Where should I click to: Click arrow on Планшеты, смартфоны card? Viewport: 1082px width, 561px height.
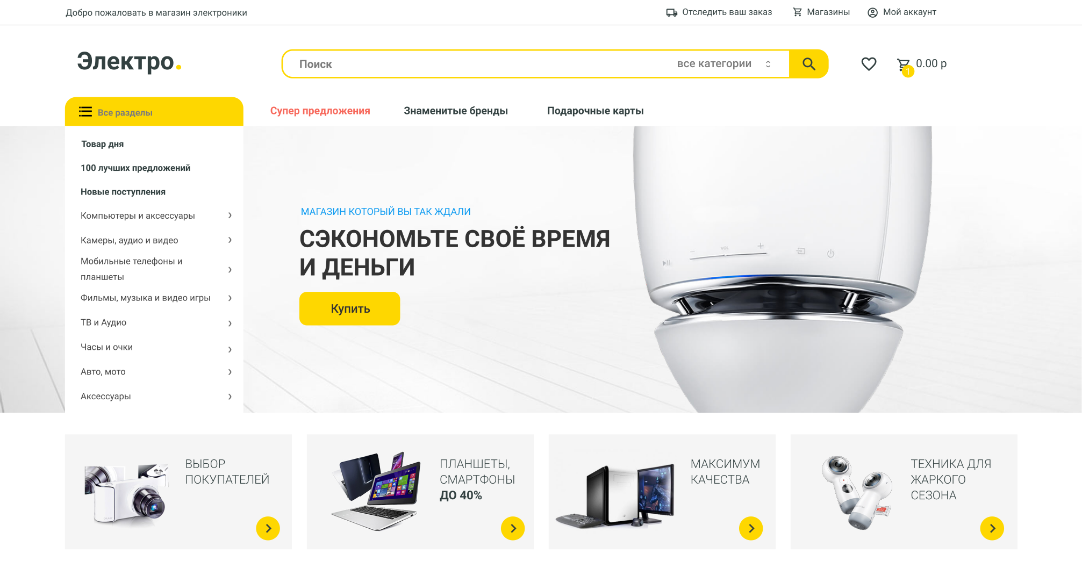pyautogui.click(x=513, y=528)
